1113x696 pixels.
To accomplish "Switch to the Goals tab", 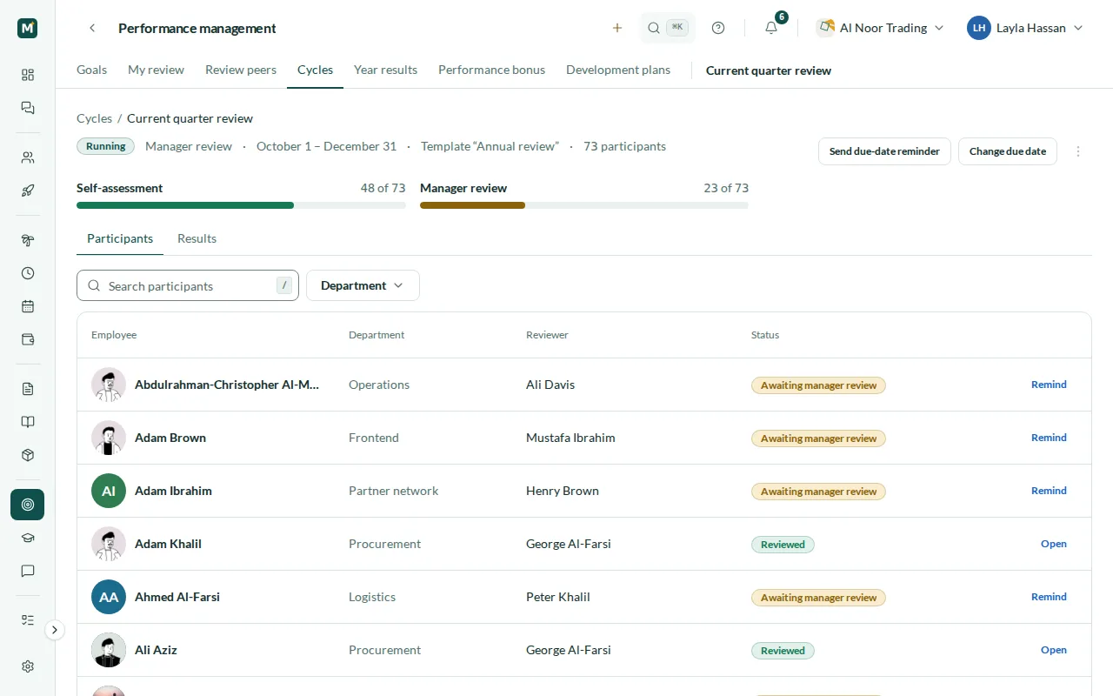I will point(91,70).
